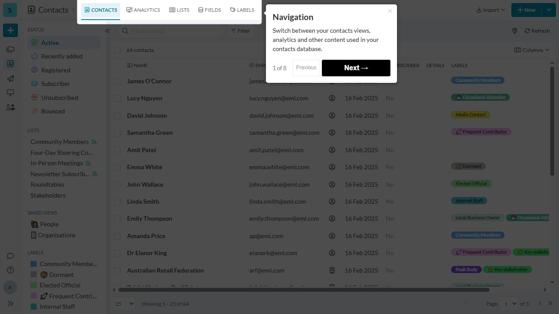559x314 pixels.
Task: Click Previous in the Navigation tour
Action: pos(306,68)
